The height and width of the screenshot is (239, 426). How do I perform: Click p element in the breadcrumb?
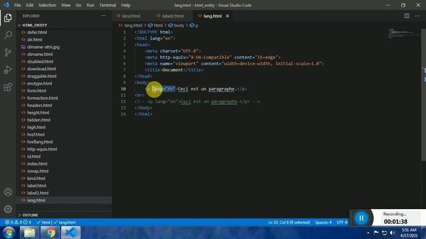[x=197, y=25]
